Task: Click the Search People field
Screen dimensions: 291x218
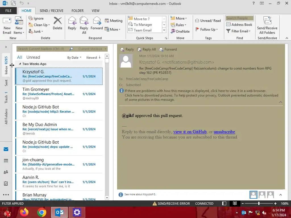Action: (240, 18)
